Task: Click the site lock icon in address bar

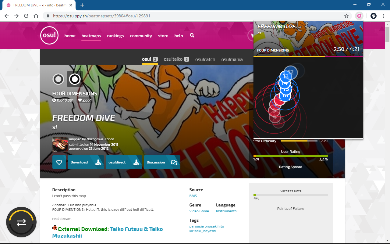Action: click(x=48, y=16)
